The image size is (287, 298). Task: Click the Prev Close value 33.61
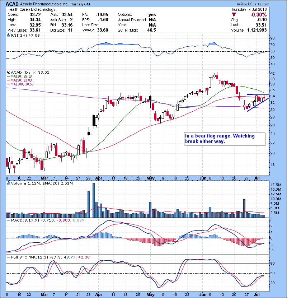[x=35, y=30]
